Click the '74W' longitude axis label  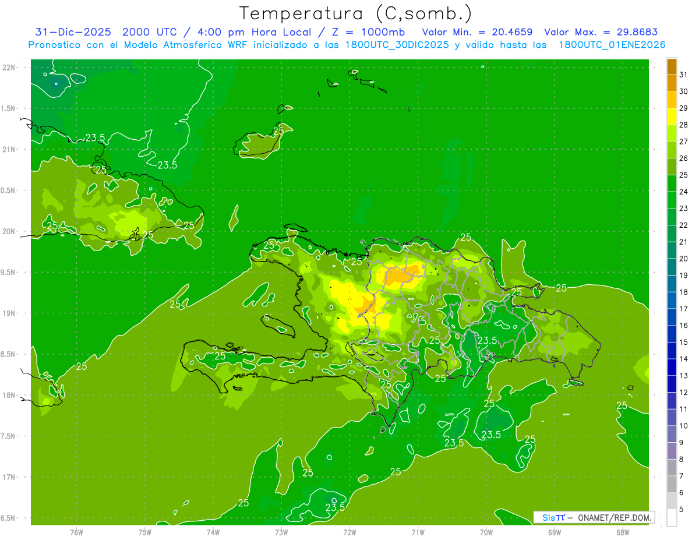213,532
